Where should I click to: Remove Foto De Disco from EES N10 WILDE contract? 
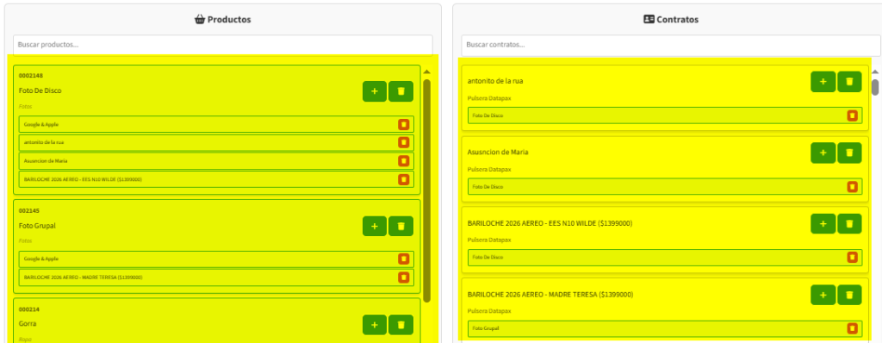pyautogui.click(x=852, y=258)
